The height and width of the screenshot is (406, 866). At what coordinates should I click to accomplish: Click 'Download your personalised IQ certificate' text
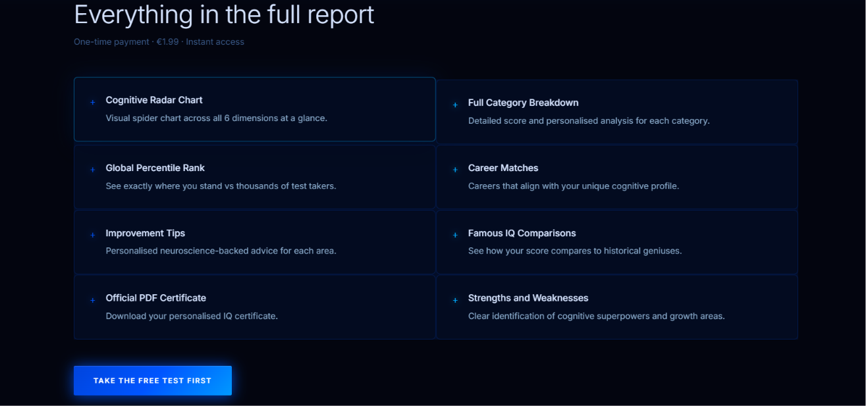[x=192, y=317]
